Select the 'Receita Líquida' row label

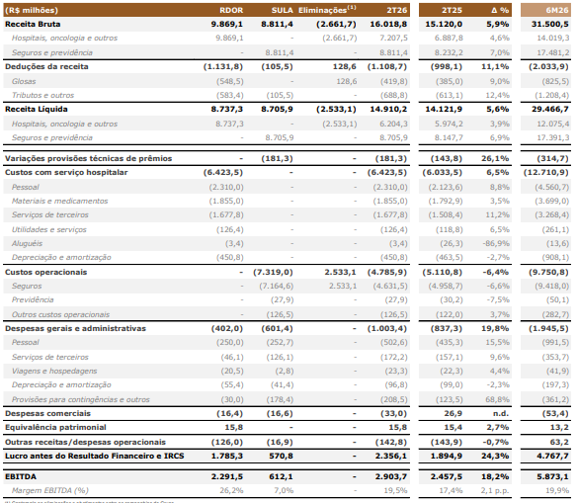click(x=37, y=109)
